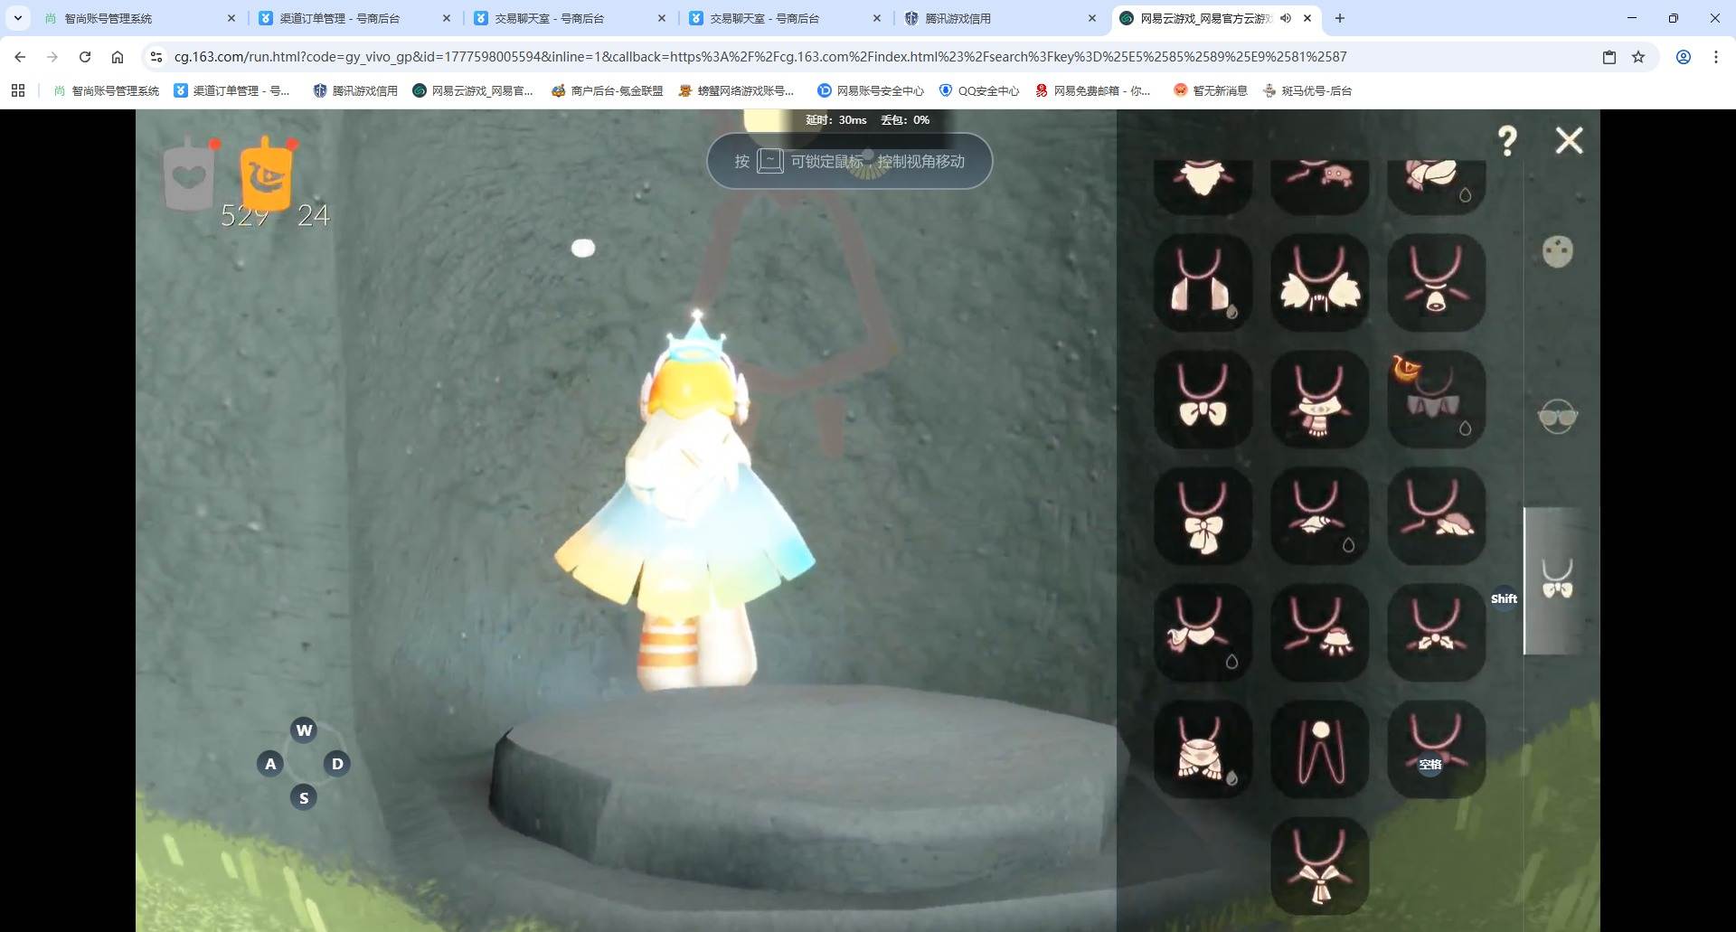Select the split white cape collar necklace
Screen dimensions: 1736x932
pyautogui.click(x=1203, y=283)
